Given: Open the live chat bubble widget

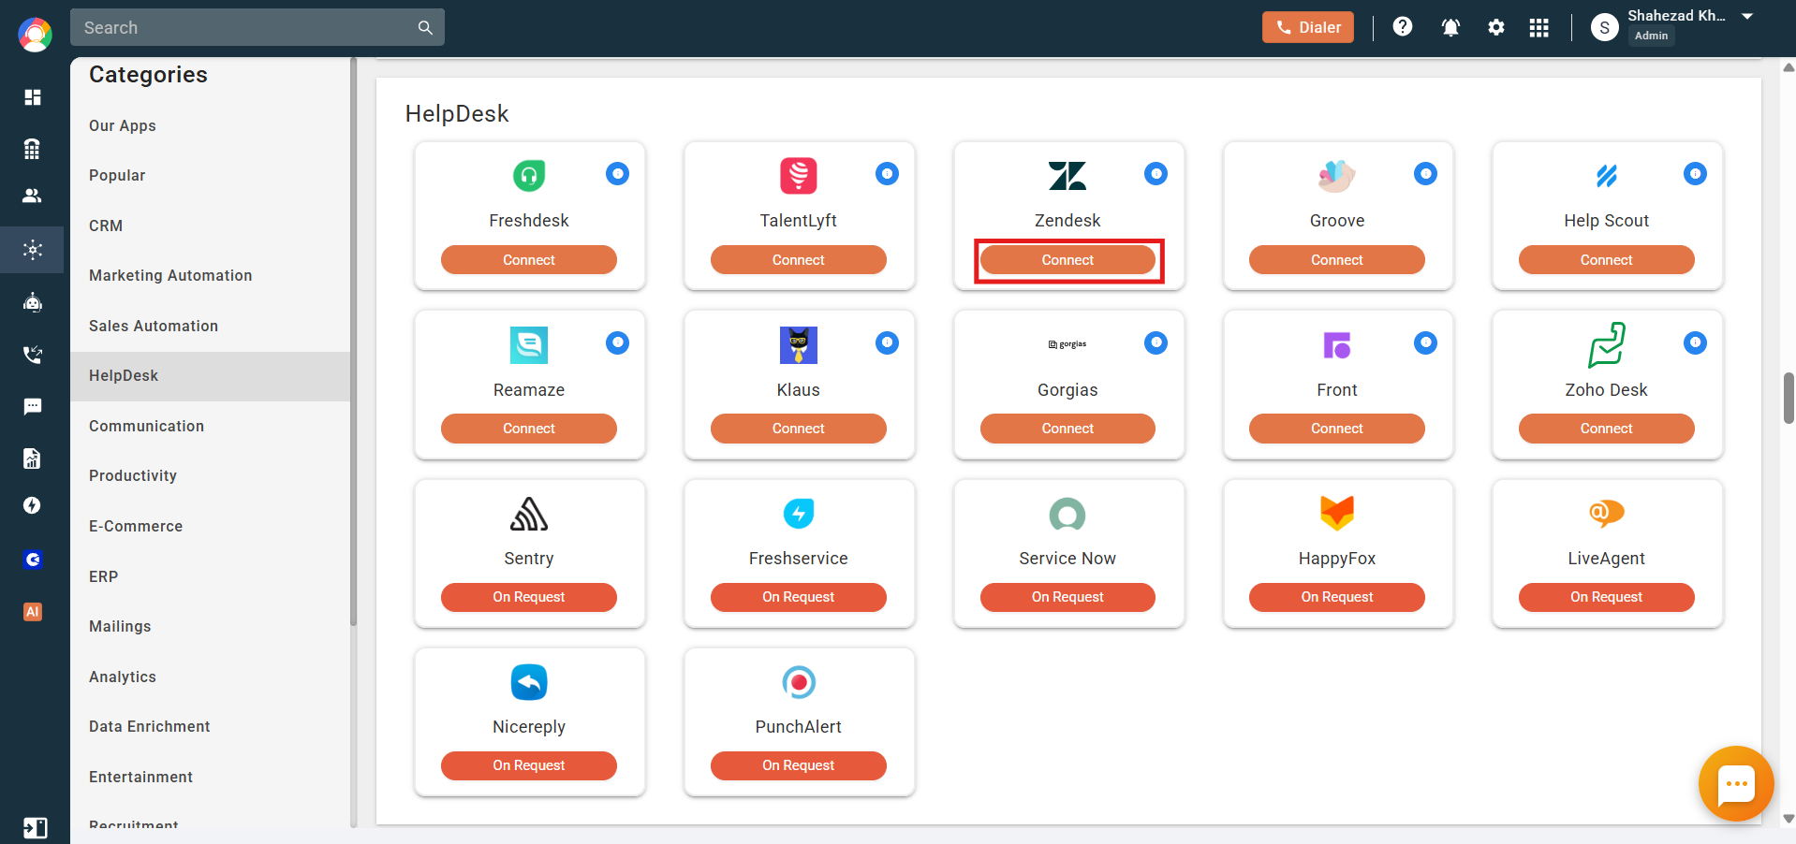Looking at the screenshot, I should click(x=1736, y=783).
